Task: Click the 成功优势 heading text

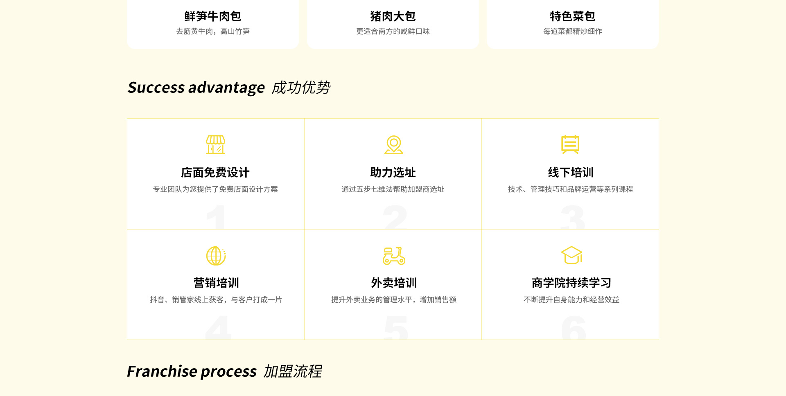Action: [301, 88]
